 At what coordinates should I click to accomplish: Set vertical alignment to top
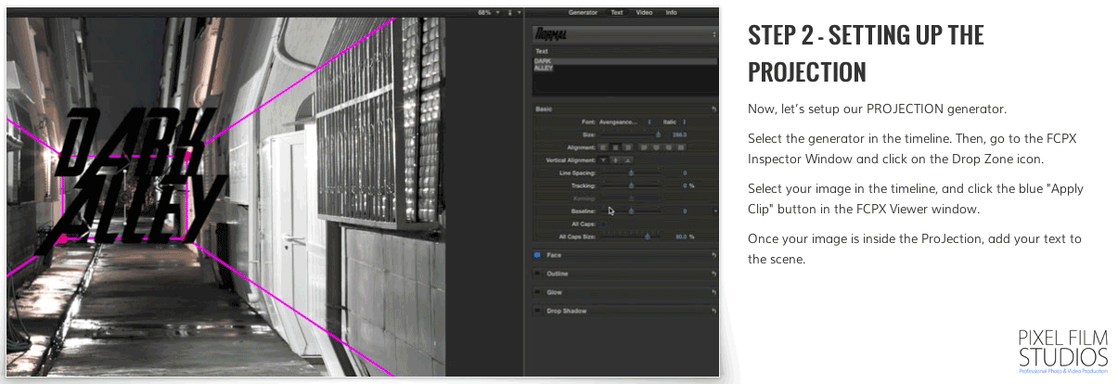coord(603,160)
